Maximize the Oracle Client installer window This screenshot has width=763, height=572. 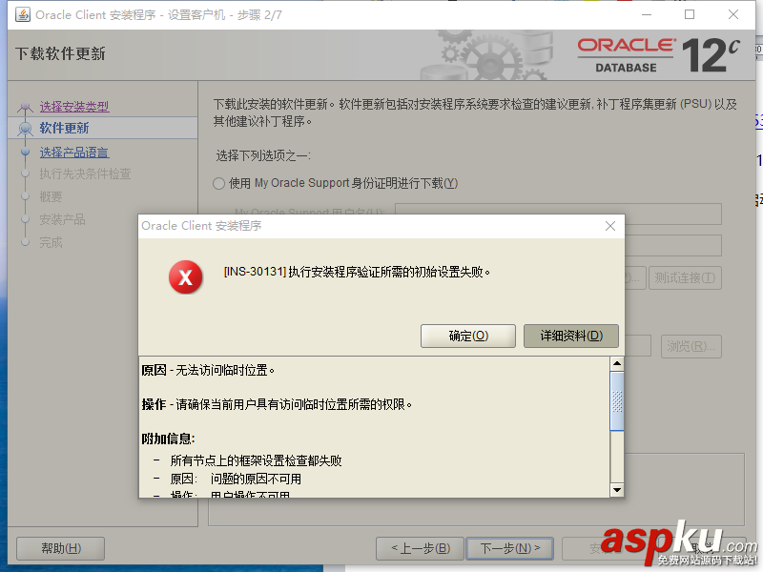pos(690,14)
